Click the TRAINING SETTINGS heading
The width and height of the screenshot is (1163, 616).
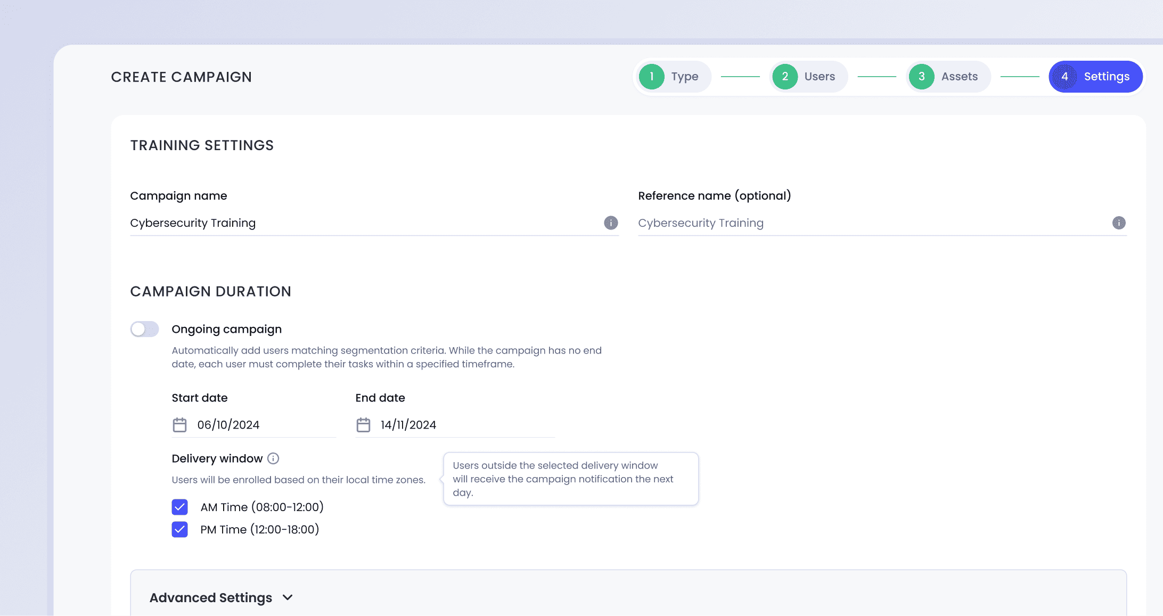[x=202, y=145]
